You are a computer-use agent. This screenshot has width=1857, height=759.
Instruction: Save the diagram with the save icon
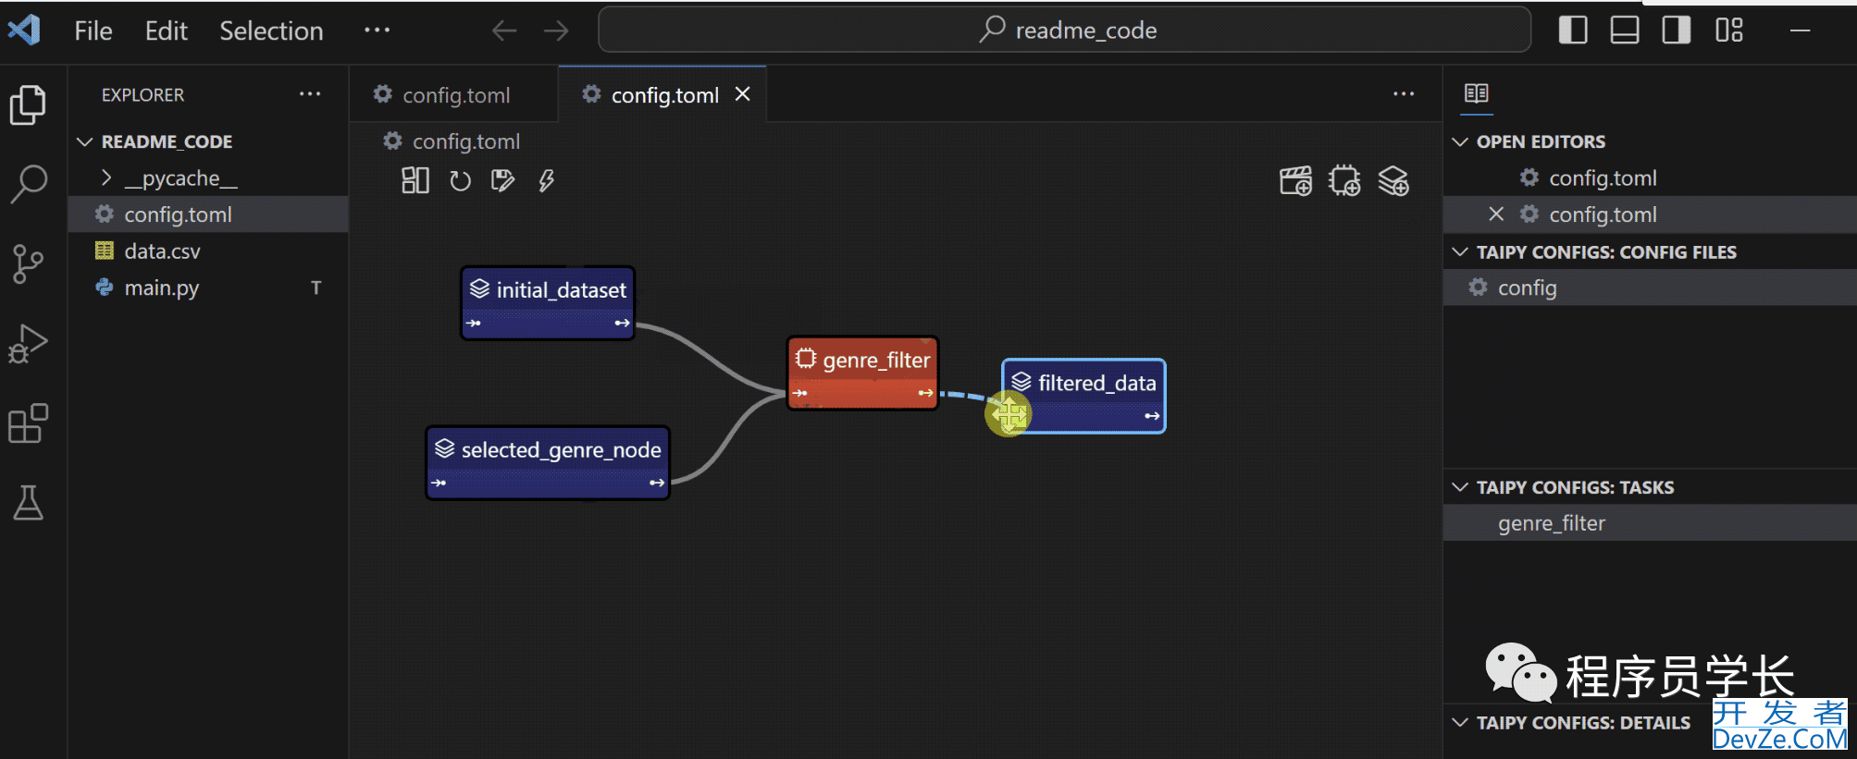click(x=502, y=180)
